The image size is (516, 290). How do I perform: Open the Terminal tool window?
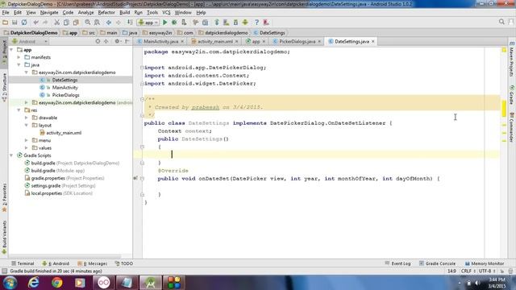pos(23,263)
